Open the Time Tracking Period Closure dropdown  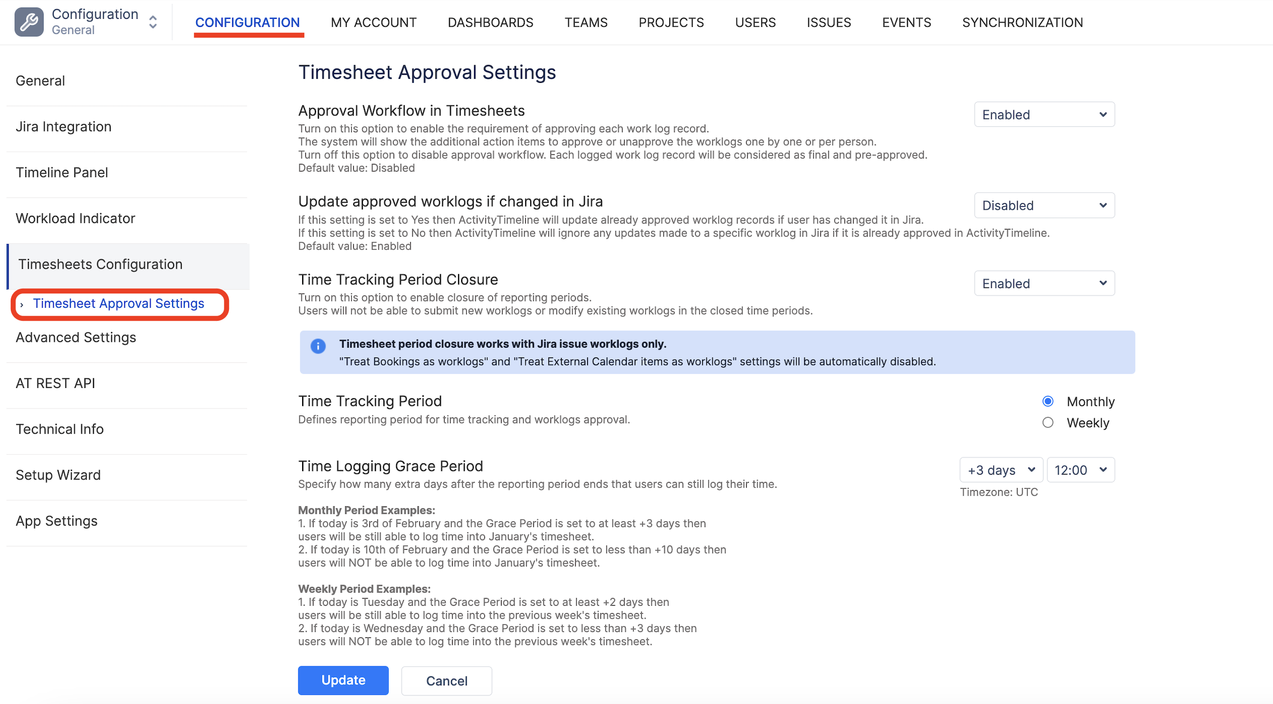[x=1043, y=283]
